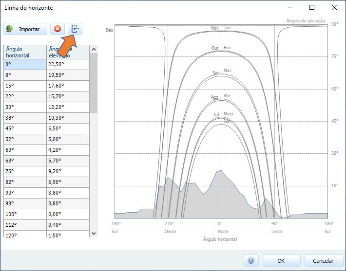The height and width of the screenshot is (271, 346).
Task: Click the horizon peak at Norte in chart
Action: [x=221, y=170]
